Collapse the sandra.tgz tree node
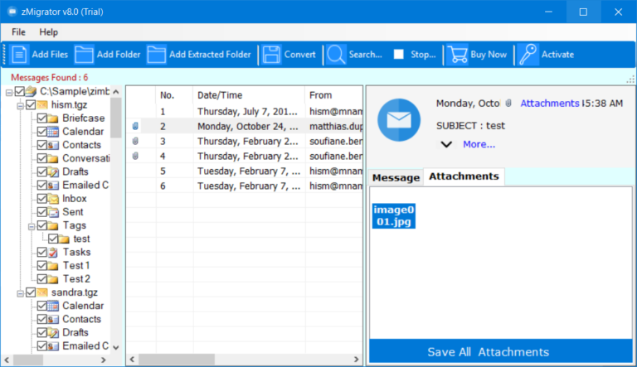 pos(20,293)
